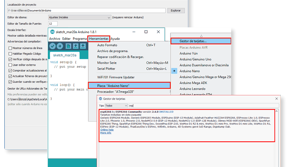Open Gestor de tarjetas from board list
Screen dimensions: 287x167
pos(201,41)
